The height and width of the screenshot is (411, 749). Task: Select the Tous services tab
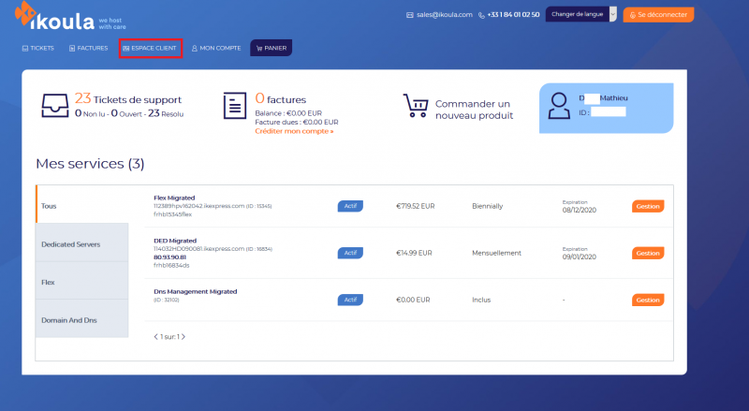(81, 204)
